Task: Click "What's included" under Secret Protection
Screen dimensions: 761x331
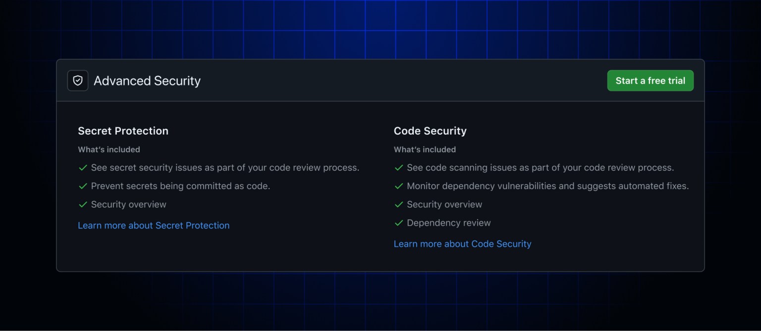Action: [x=109, y=149]
